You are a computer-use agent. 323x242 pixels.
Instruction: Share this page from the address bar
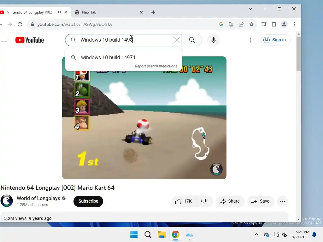pos(241,24)
